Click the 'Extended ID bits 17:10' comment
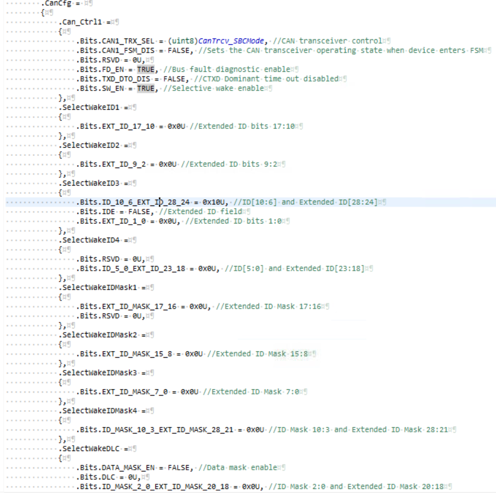Screen dimensions: 496x493 pos(242,127)
